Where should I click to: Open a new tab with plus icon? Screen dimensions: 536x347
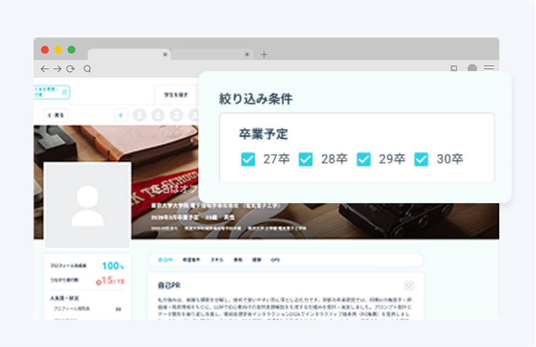coord(264,54)
